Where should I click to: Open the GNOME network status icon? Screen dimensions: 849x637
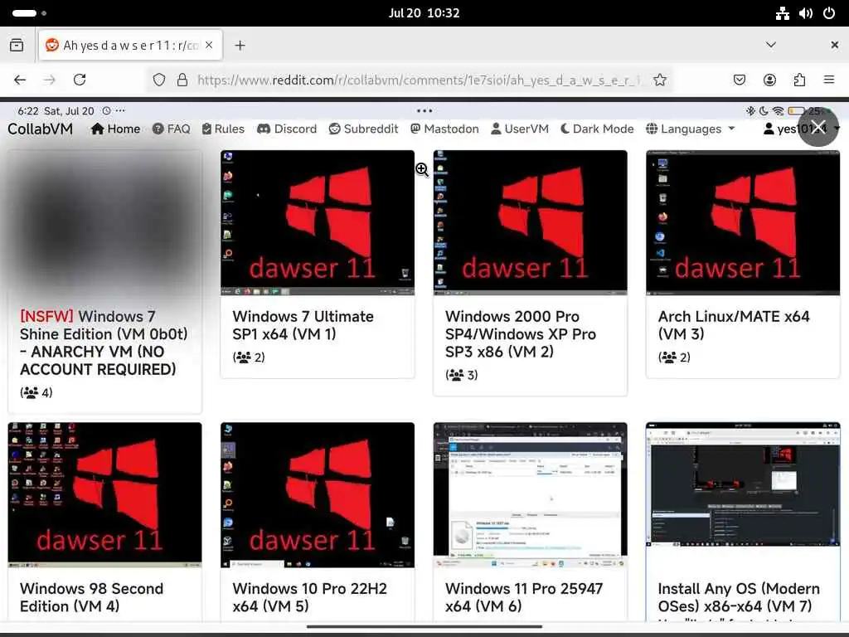click(783, 13)
